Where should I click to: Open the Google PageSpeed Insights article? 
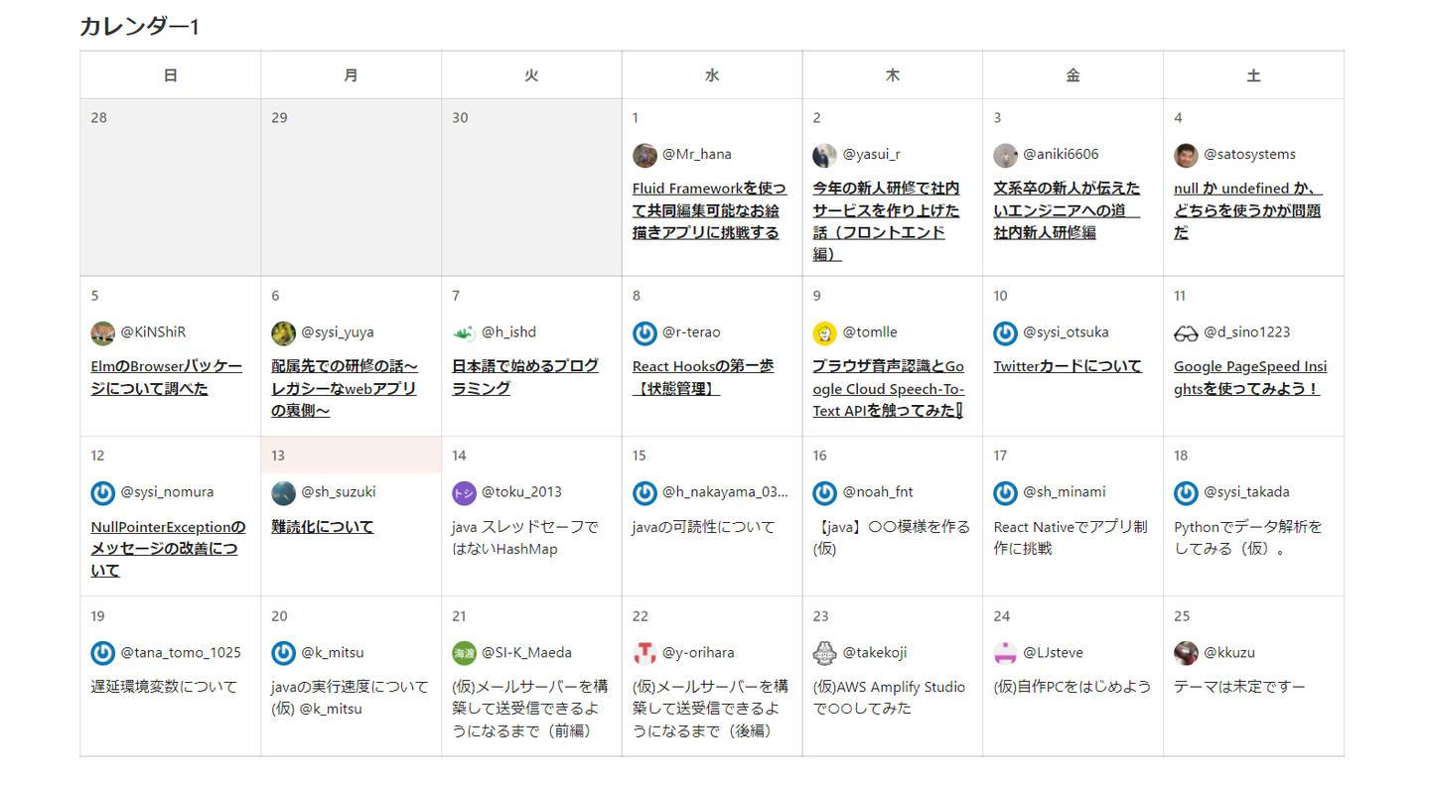click(1250, 377)
